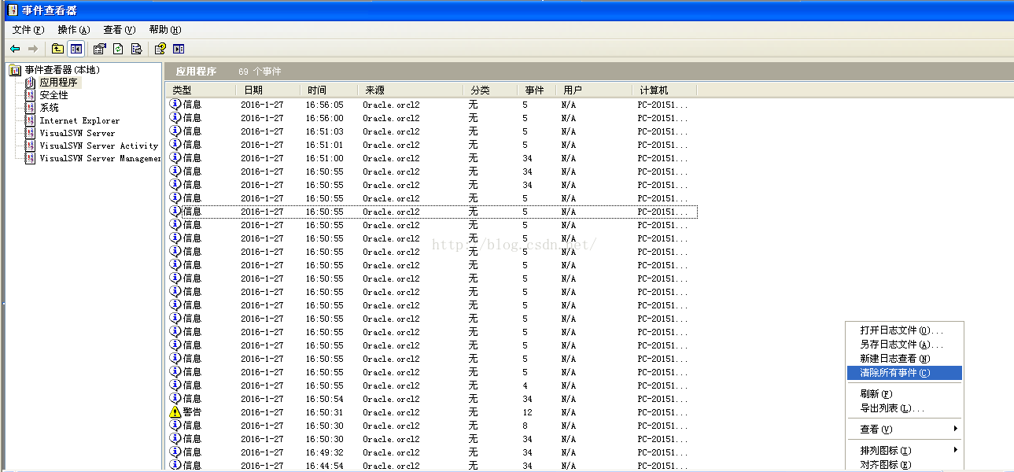The width and height of the screenshot is (1014, 472).
Task: Click the info icon of the 16:49:32 row
Action: (175, 452)
